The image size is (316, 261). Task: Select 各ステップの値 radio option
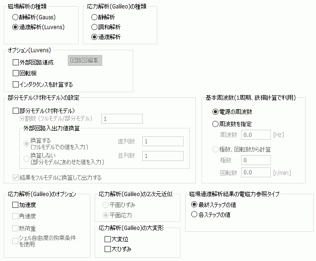point(194,214)
